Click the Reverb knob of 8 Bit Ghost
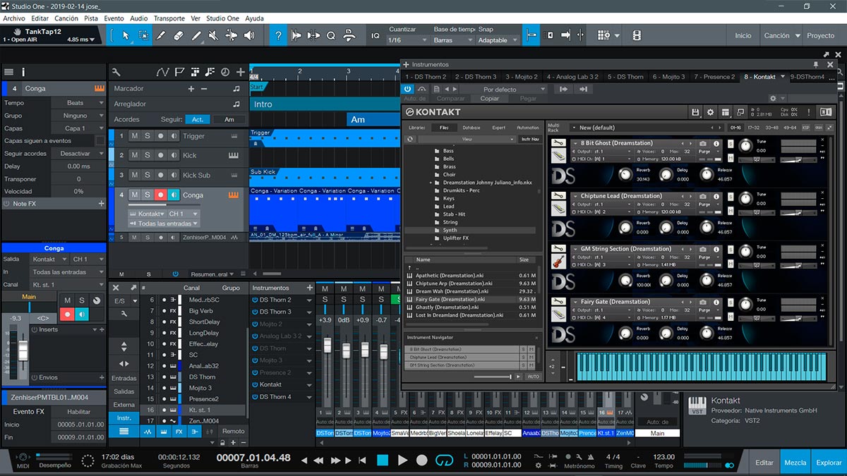This screenshot has height=476, width=847. point(624,173)
